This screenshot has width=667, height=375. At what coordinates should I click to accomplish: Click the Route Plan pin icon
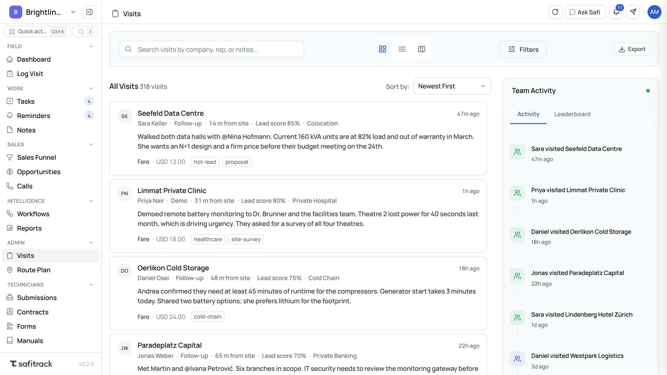(x=10, y=270)
